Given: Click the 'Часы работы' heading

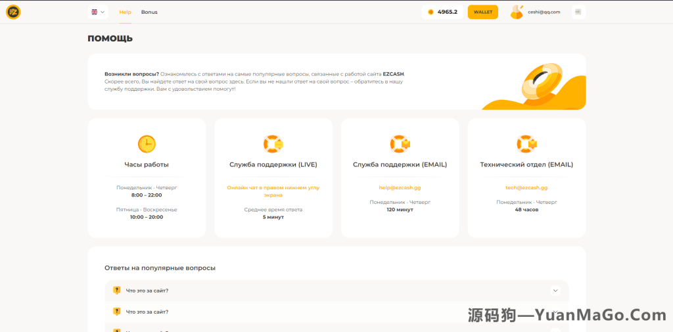Looking at the screenshot, I should click(147, 164).
